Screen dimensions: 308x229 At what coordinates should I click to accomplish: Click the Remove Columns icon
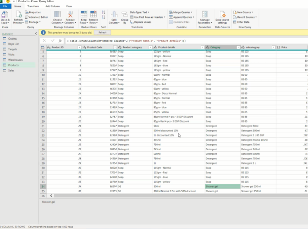tap(70, 15)
